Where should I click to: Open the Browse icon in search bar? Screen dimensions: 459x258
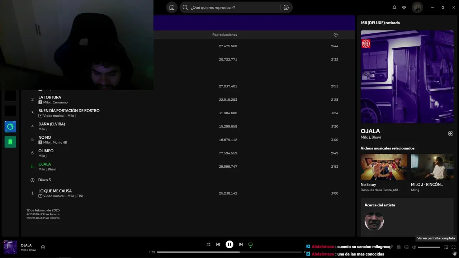286,8
